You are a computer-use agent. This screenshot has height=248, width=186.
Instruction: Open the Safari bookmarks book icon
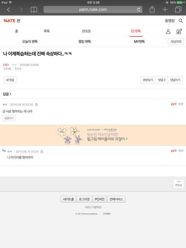click(34, 10)
